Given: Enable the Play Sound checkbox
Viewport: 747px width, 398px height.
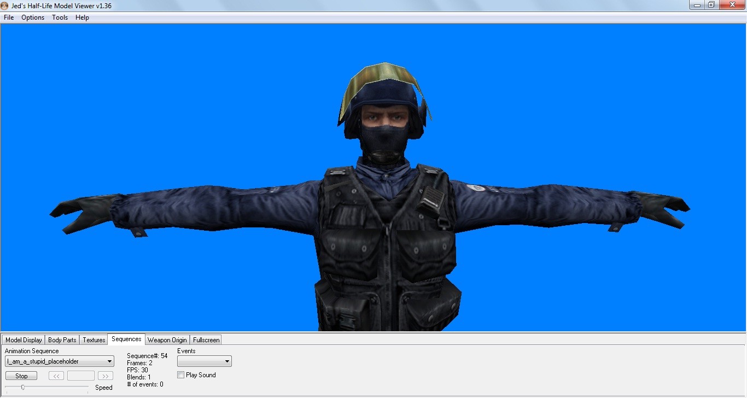Looking at the screenshot, I should point(180,375).
